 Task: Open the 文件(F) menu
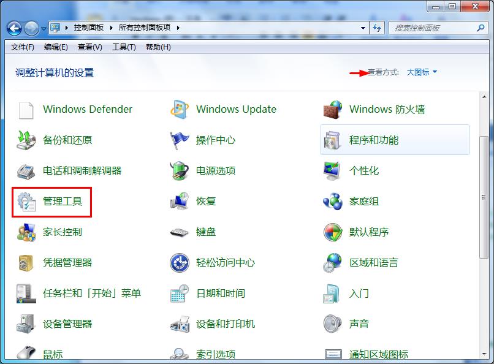point(22,47)
